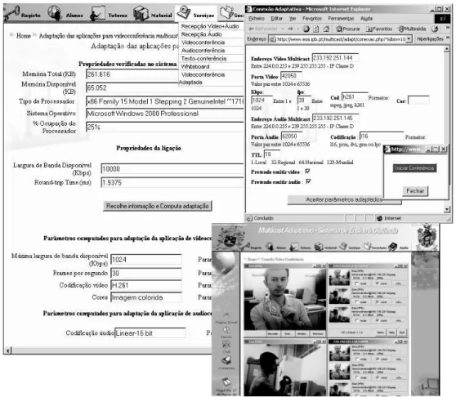Toggle mute for first participant in lower video list
The width and height of the screenshot is (456, 397).
(x=356, y=359)
